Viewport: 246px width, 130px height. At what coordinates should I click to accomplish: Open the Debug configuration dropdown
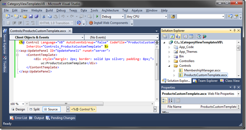[123, 17]
